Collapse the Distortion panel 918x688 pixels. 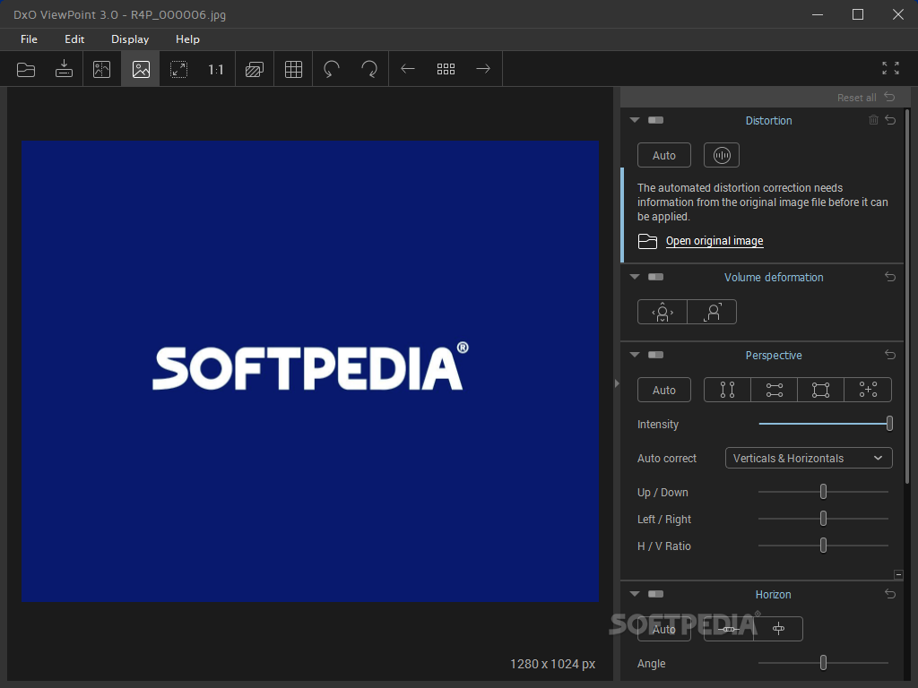point(635,120)
